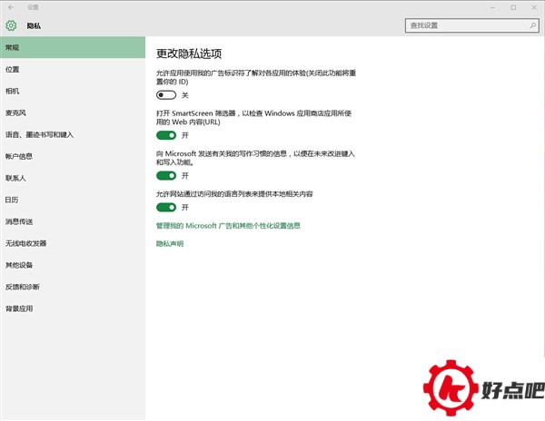Maximize the Settings window
Viewport: 545px width, 421px height.
point(513,7)
